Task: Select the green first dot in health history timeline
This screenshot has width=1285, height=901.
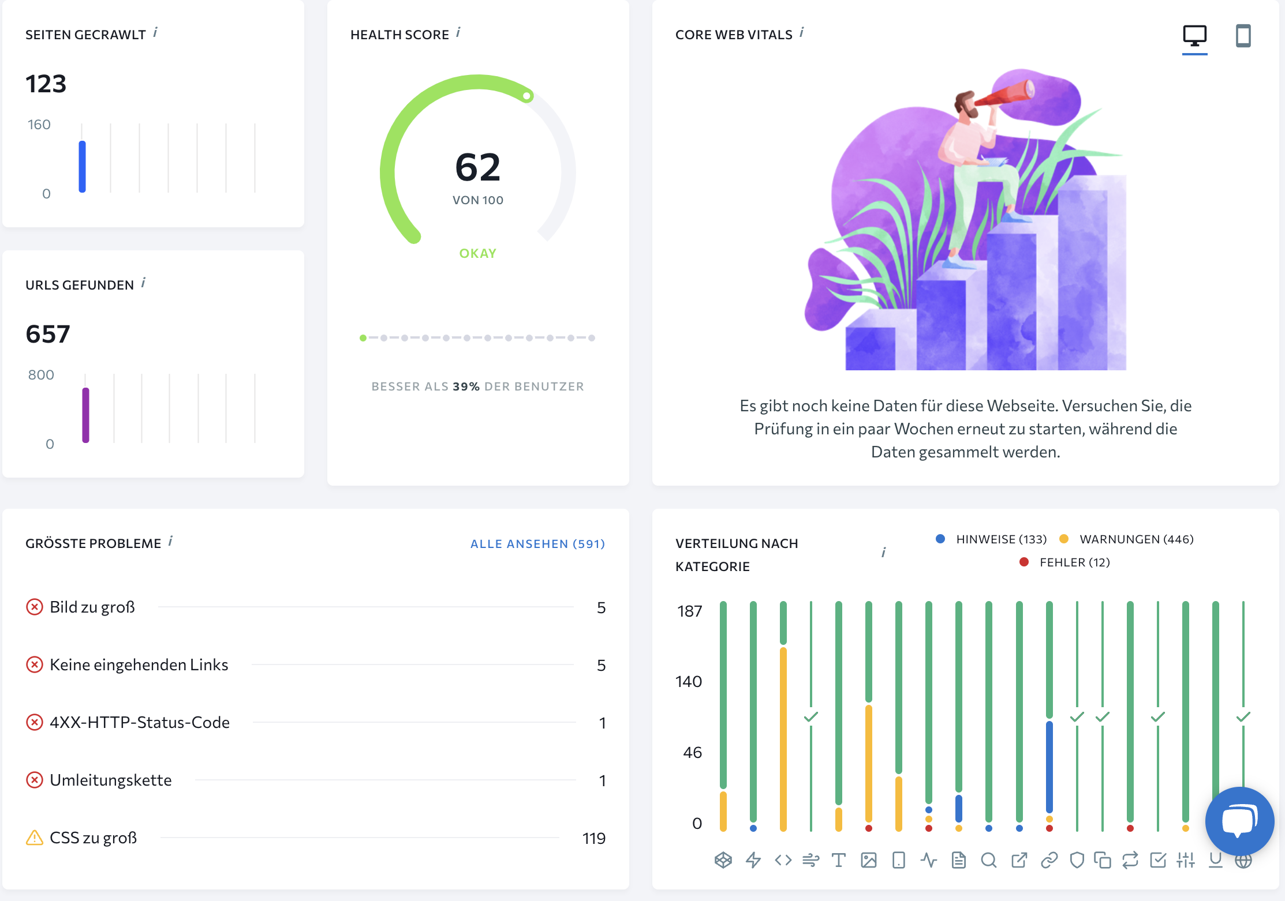Action: point(363,338)
